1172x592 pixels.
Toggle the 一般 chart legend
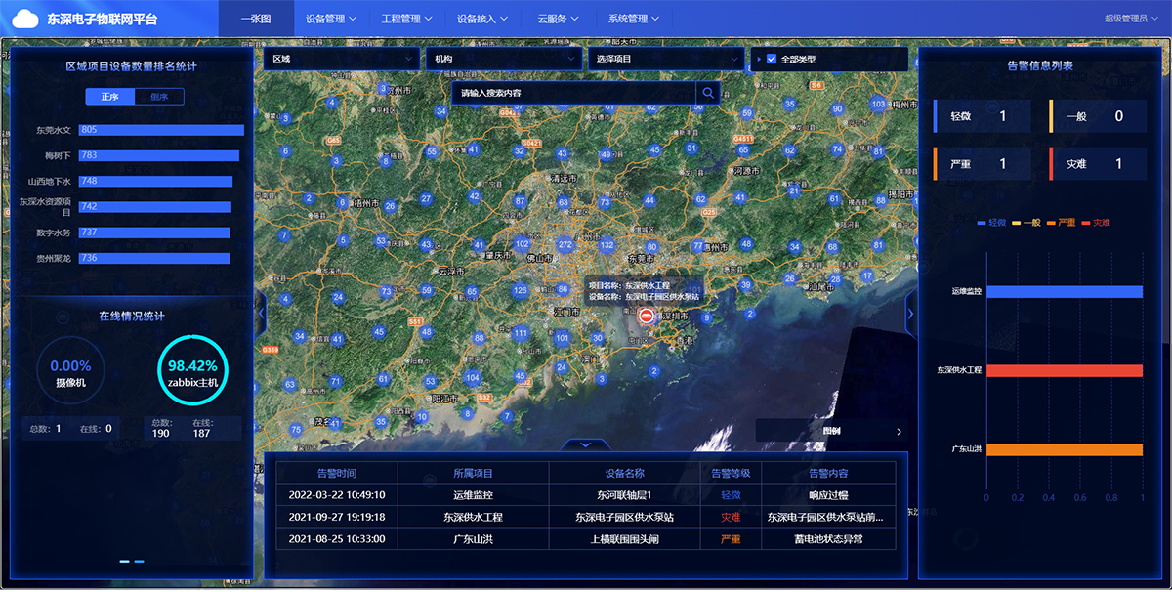1026,223
